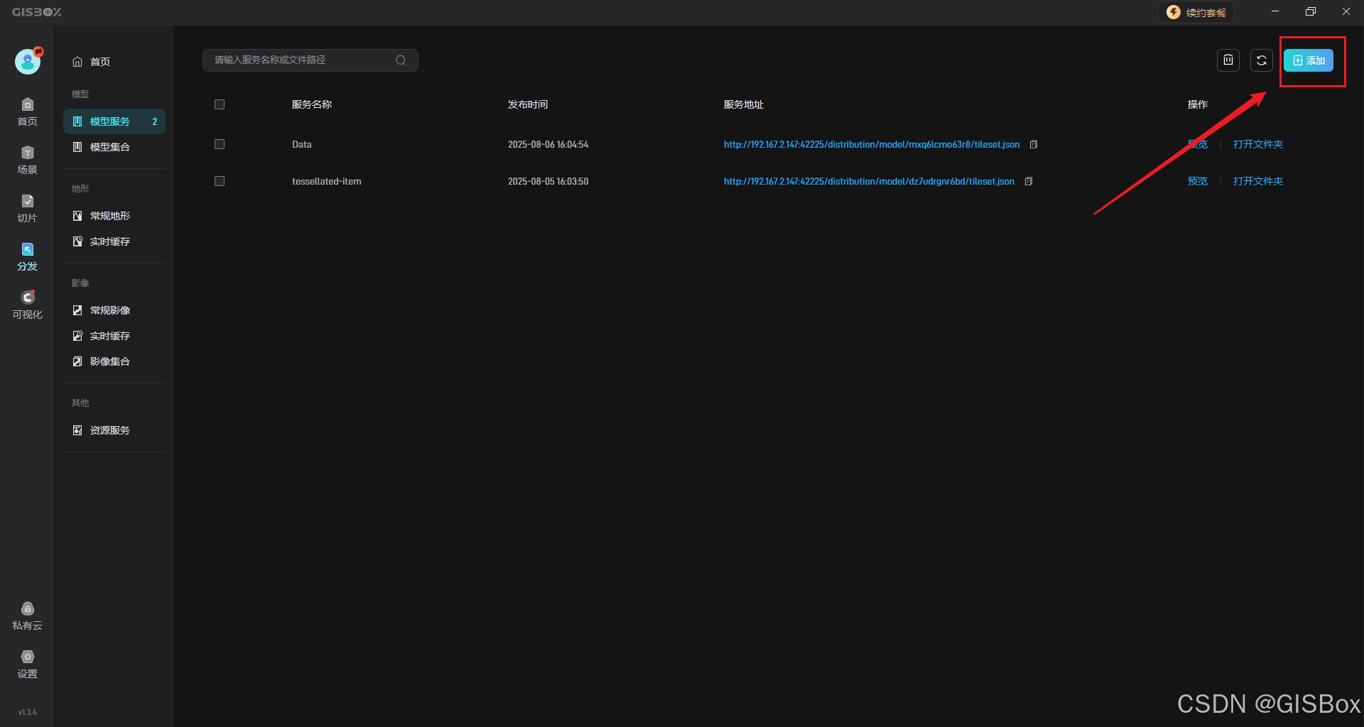The width and height of the screenshot is (1364, 727).
Task: Restore down the GISBox window
Action: pyautogui.click(x=1311, y=11)
